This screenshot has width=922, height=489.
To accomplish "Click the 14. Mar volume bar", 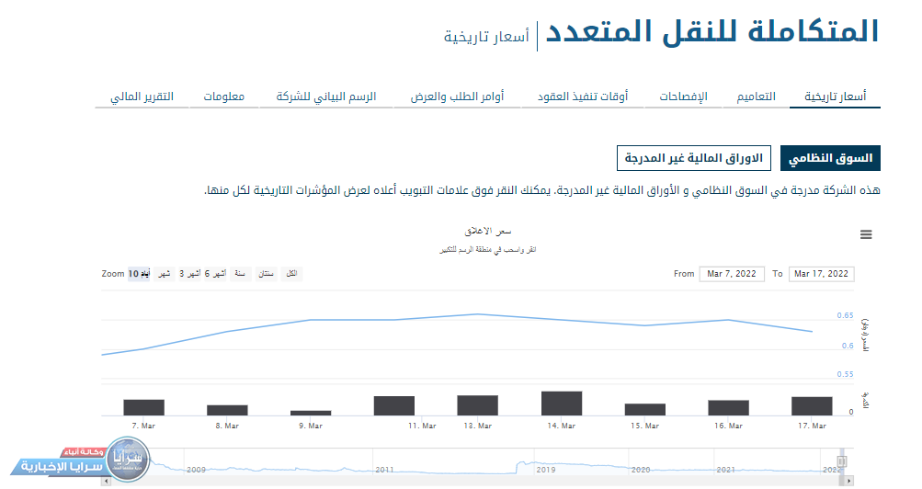I will point(561,404).
